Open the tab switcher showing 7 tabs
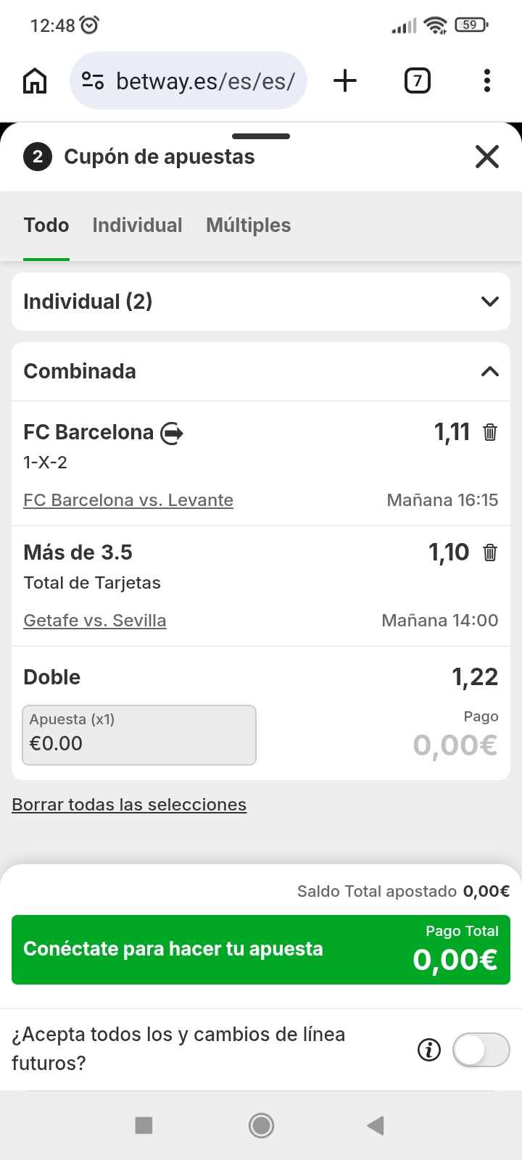Image resolution: width=522 pixels, height=1160 pixels. (417, 80)
